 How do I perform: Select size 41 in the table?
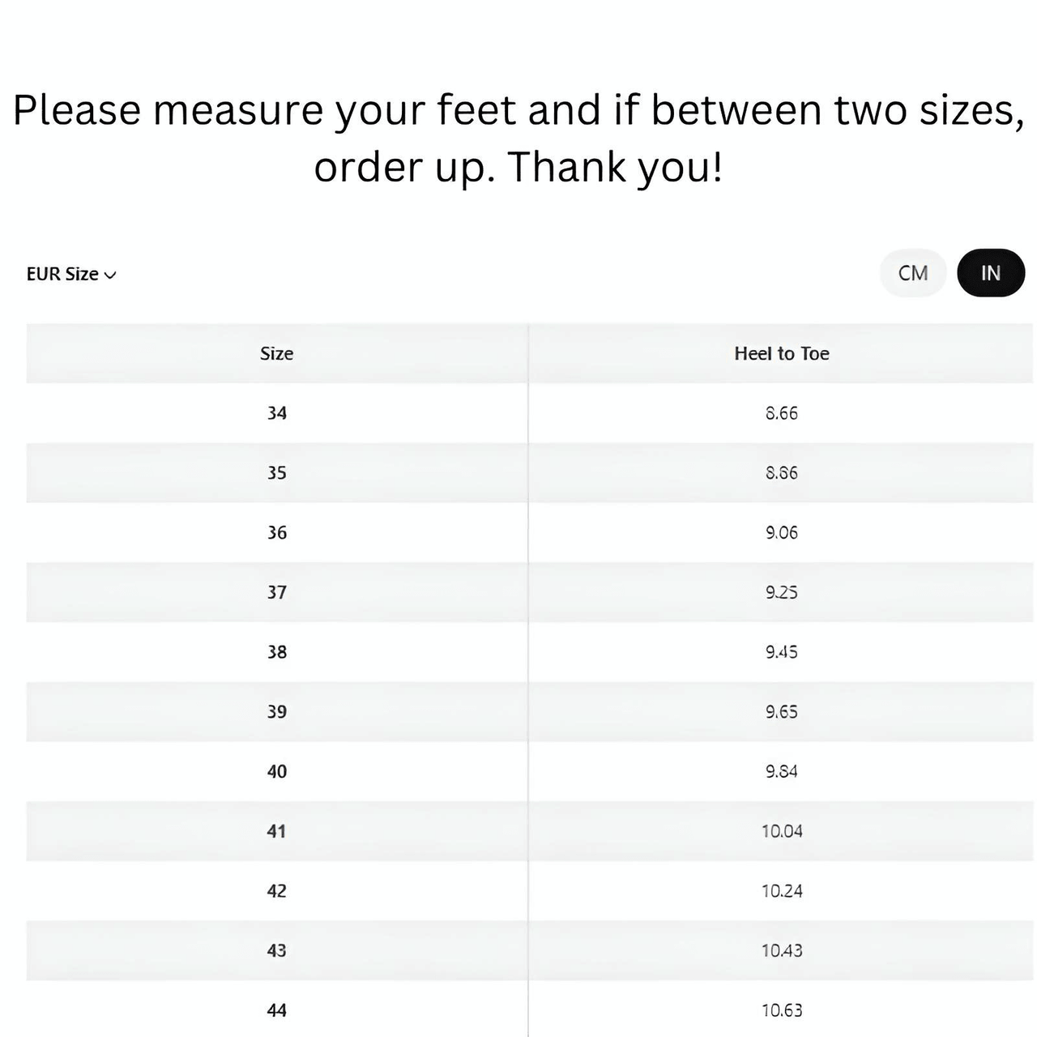[278, 831]
